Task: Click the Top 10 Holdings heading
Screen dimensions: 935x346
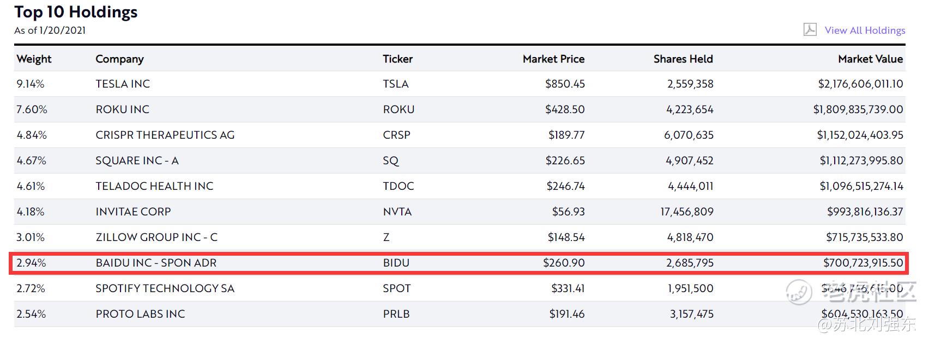Action: pos(76,12)
